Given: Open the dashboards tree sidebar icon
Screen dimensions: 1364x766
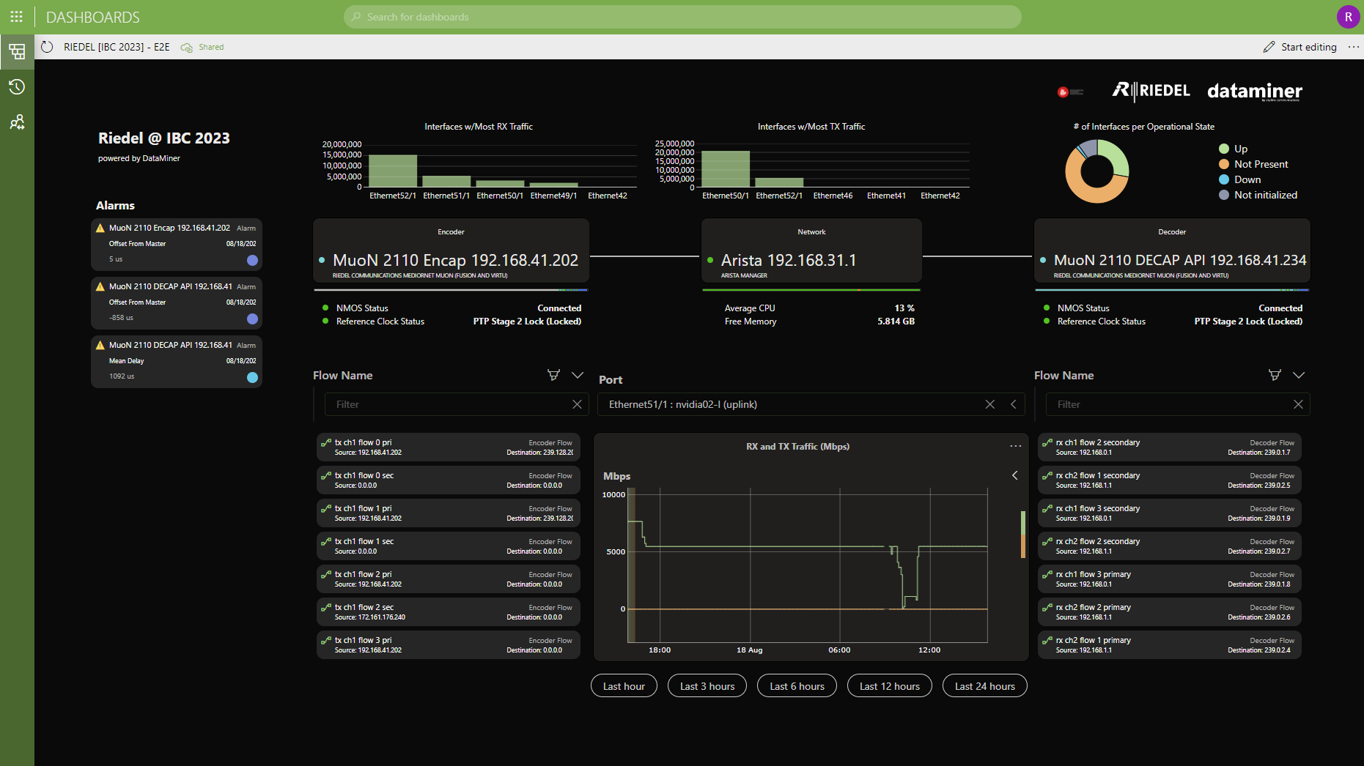Looking at the screenshot, I should click(17, 51).
